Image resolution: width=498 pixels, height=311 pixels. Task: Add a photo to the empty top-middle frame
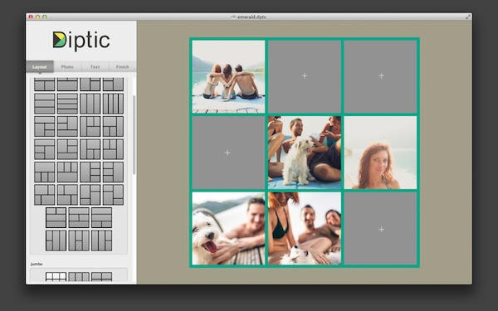tap(305, 76)
